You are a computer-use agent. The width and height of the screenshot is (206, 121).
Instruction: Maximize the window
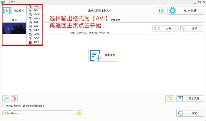[200, 2]
